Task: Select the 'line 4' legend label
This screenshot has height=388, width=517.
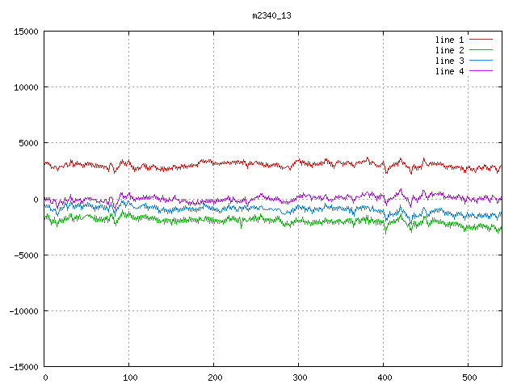Action: pos(449,71)
